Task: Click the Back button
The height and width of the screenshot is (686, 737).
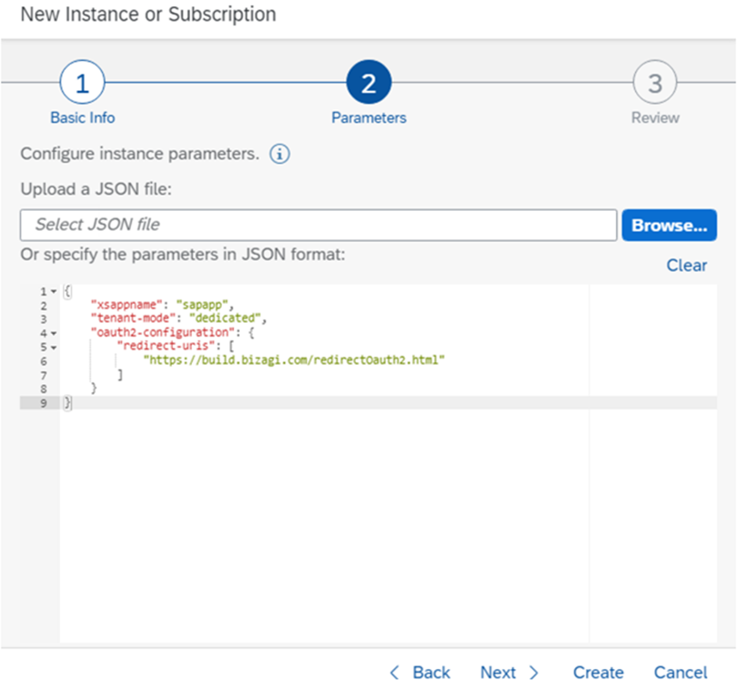Action: tap(420, 673)
